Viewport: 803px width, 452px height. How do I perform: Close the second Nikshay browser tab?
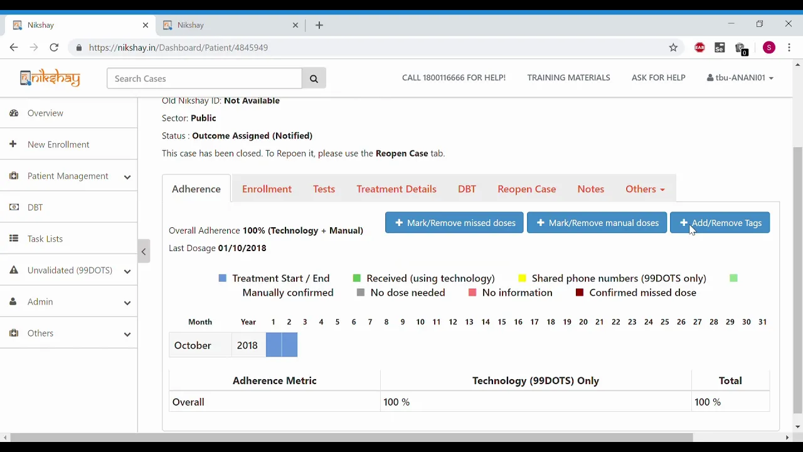point(295,25)
